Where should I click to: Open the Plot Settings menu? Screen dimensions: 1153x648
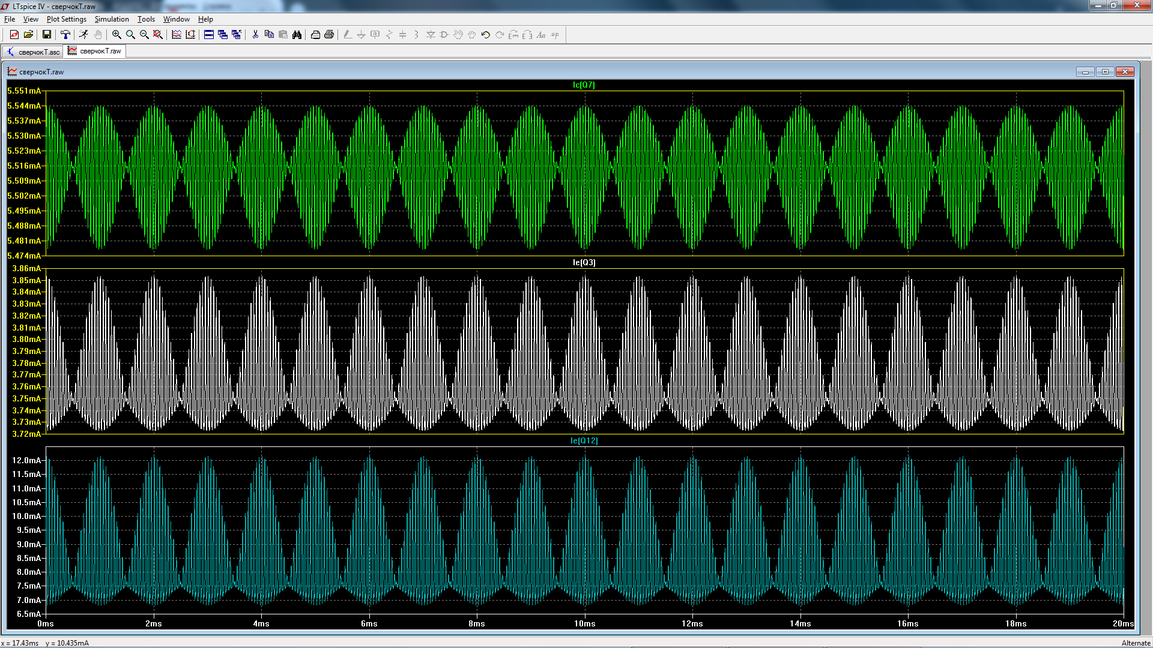pyautogui.click(x=66, y=19)
